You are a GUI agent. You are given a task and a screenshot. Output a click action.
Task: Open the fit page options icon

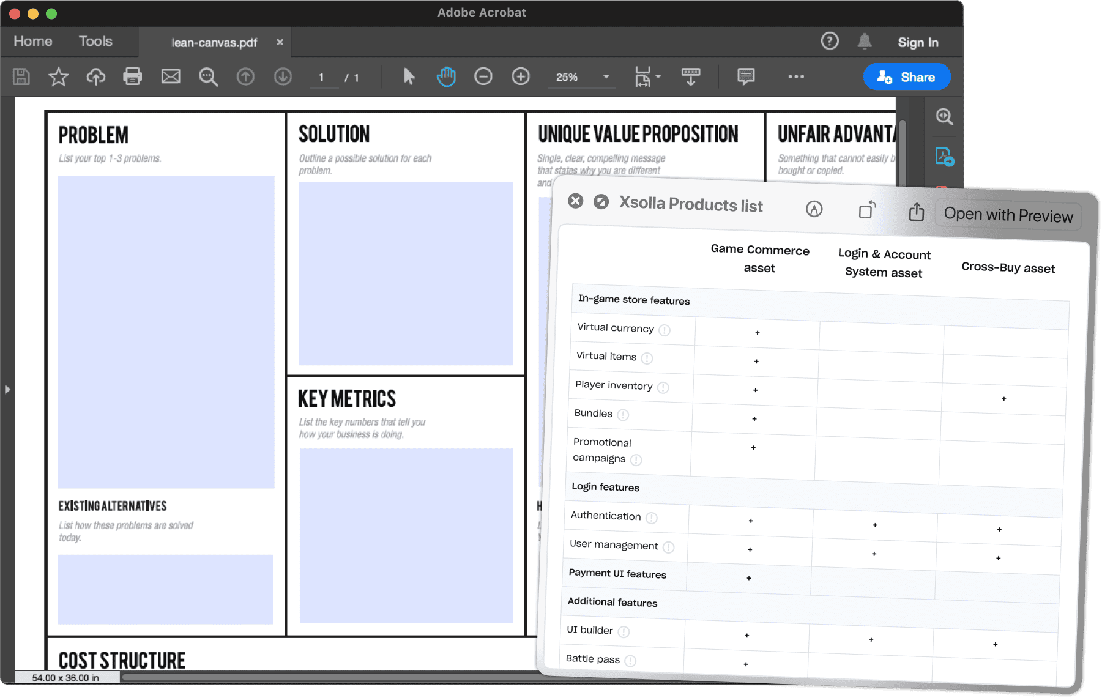pos(642,77)
